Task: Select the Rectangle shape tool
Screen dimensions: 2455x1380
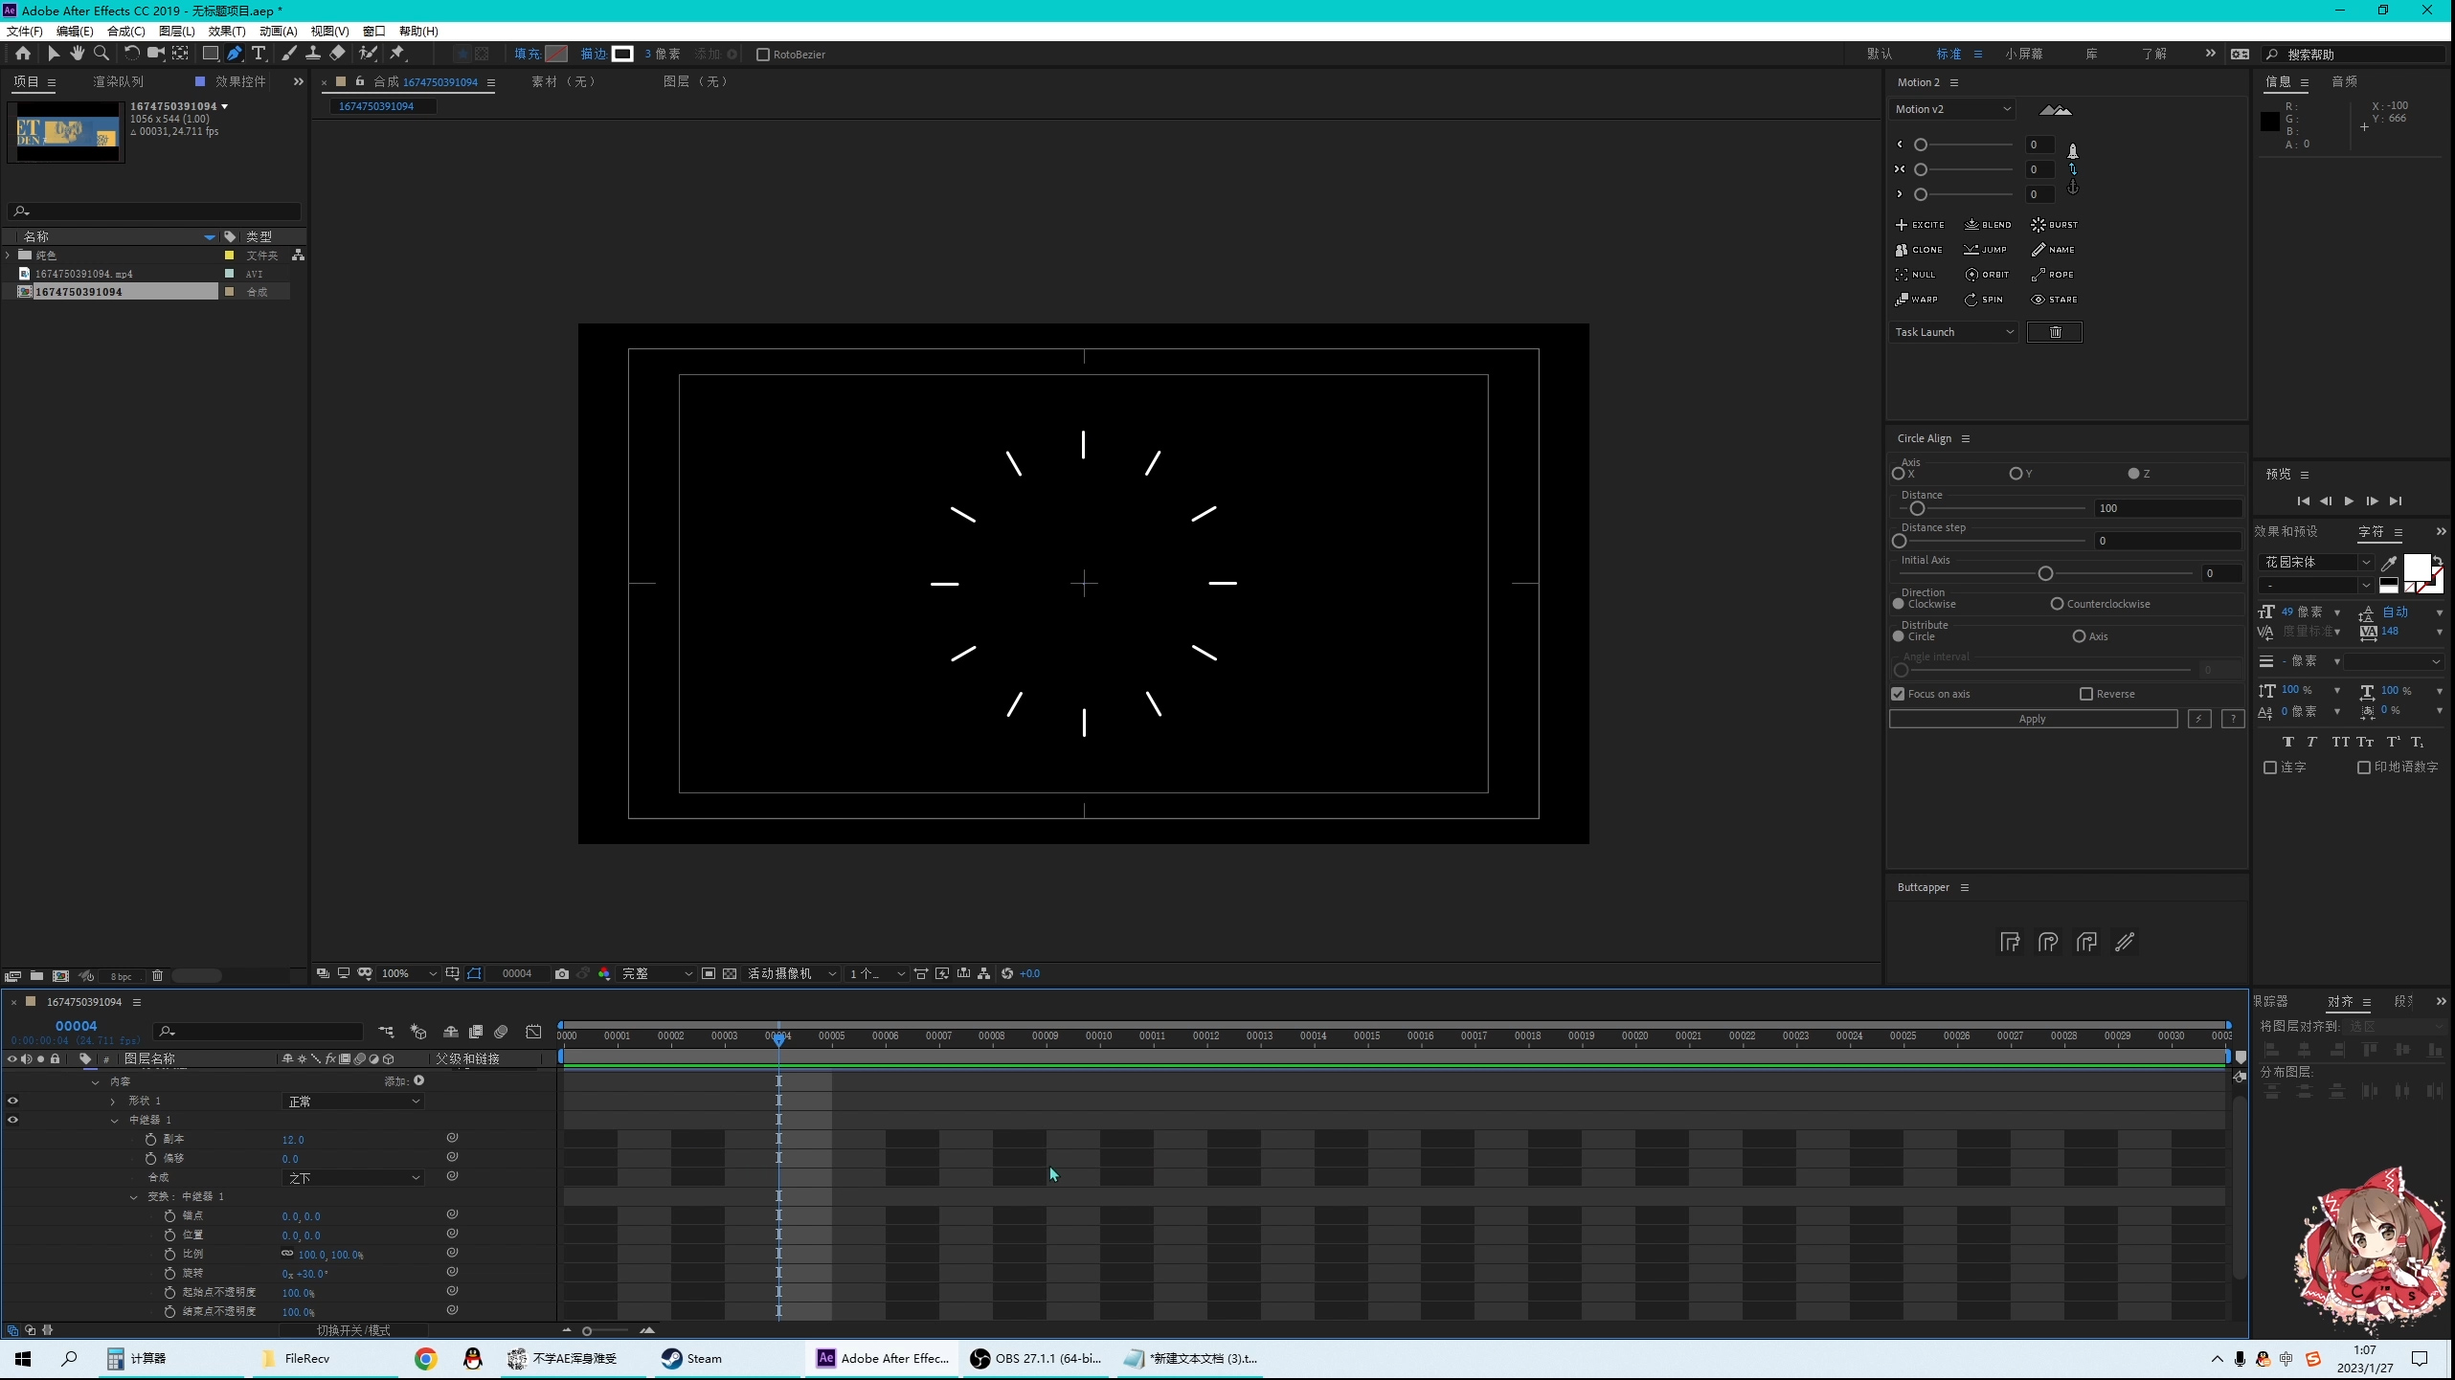Action: [x=211, y=54]
